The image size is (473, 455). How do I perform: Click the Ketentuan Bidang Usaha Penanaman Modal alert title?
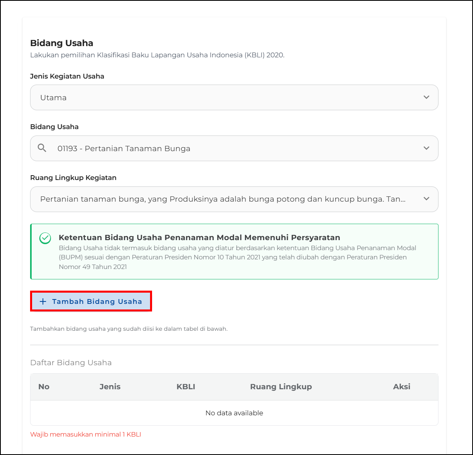199,237
